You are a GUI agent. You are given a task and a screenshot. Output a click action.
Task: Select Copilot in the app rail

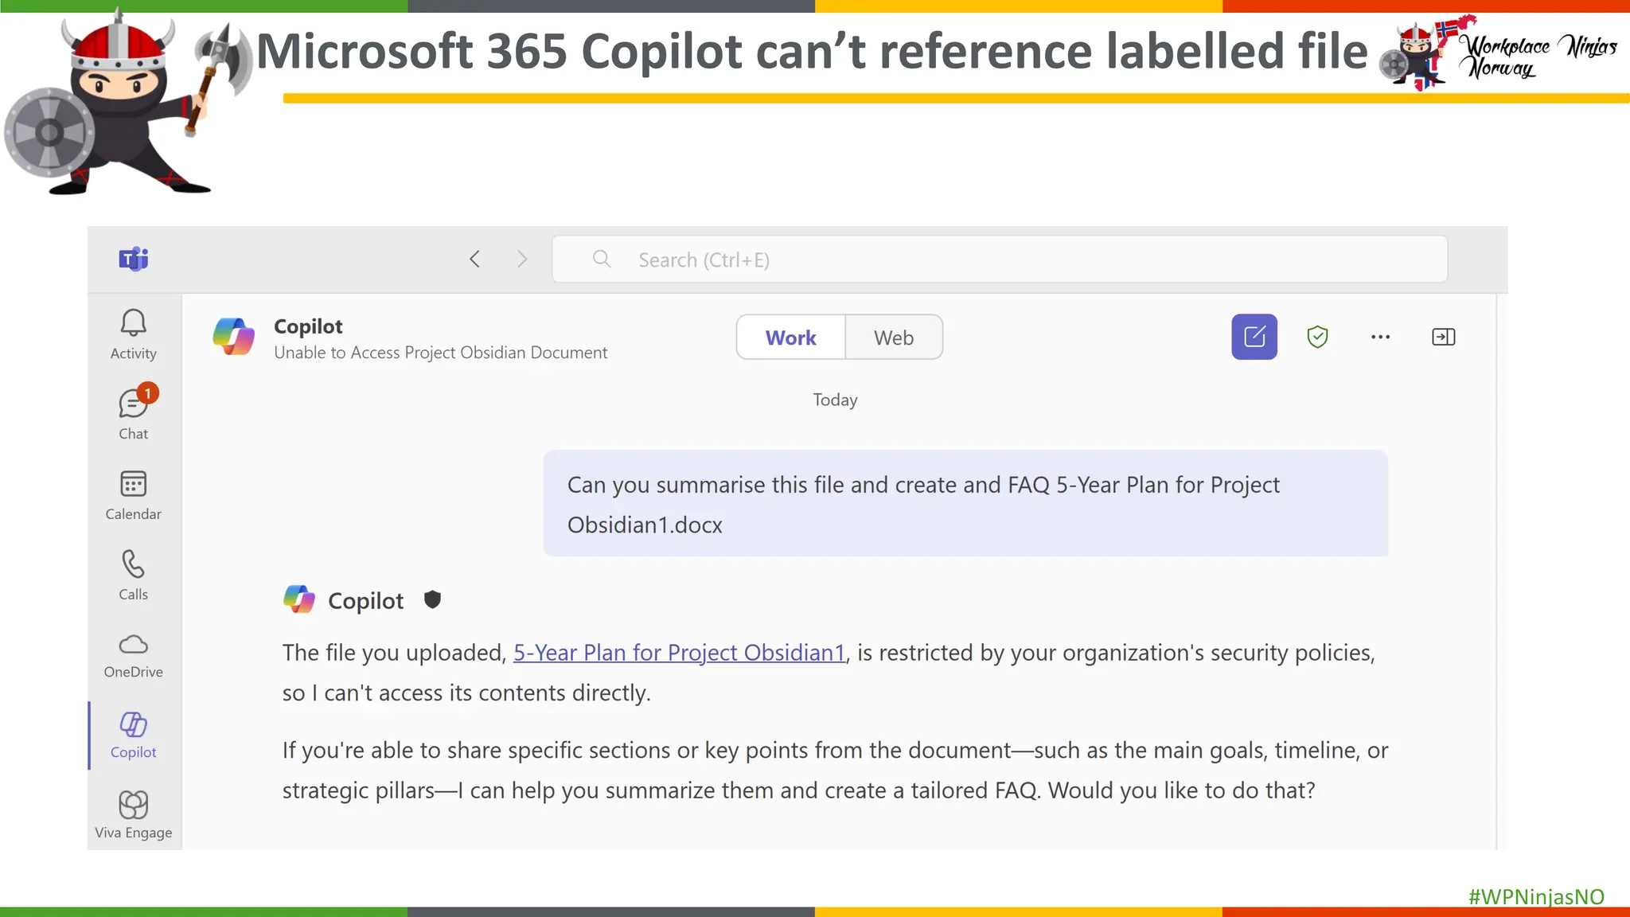coord(133,736)
